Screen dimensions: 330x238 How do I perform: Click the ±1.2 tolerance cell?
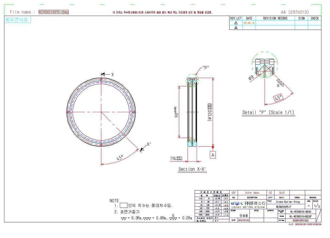[225, 215]
